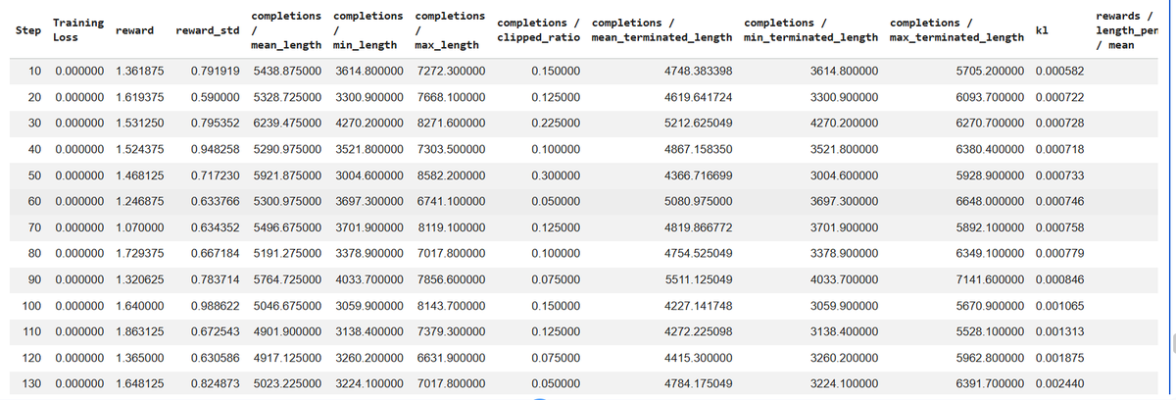This screenshot has width=1176, height=400.
Task: Click max_terminated_length value 6648.000000
Action: (991, 202)
